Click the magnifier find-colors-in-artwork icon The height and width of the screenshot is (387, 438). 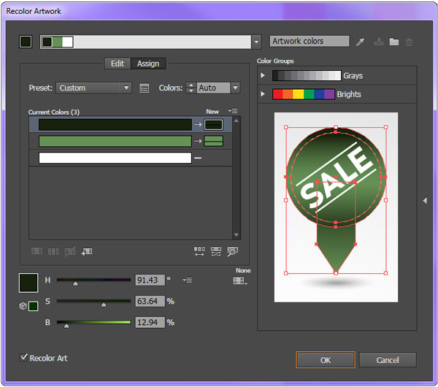pyautogui.click(x=232, y=251)
